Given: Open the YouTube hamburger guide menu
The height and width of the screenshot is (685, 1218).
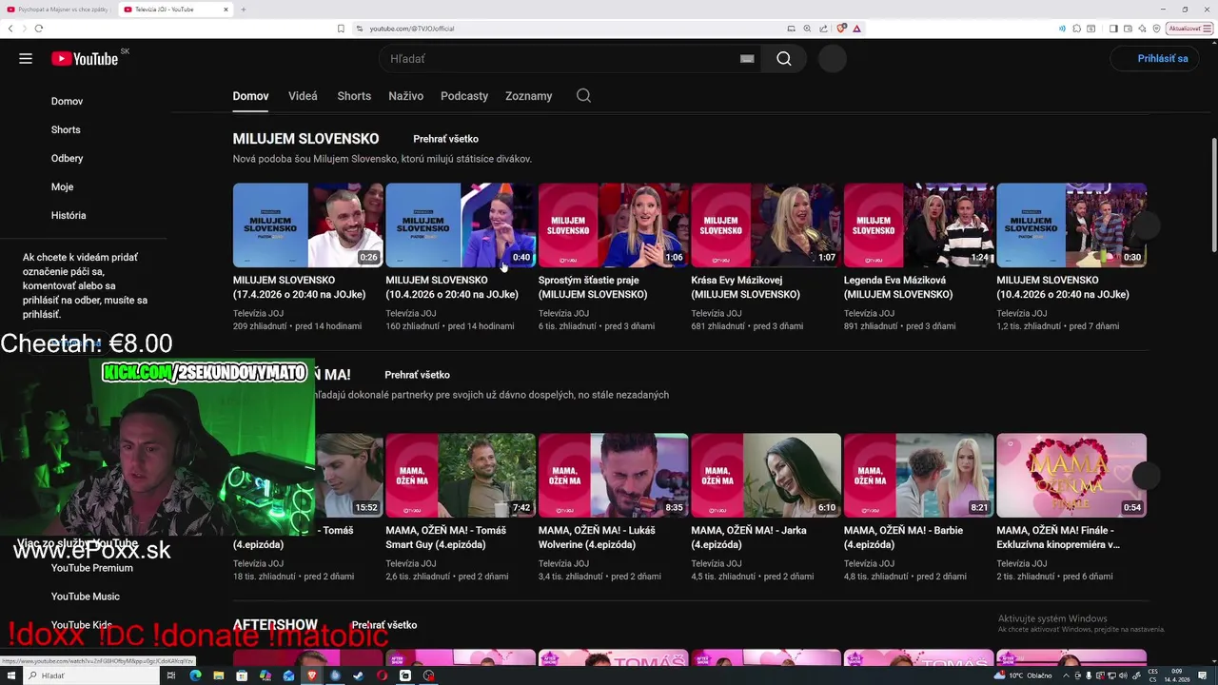Looking at the screenshot, I should click(x=26, y=58).
